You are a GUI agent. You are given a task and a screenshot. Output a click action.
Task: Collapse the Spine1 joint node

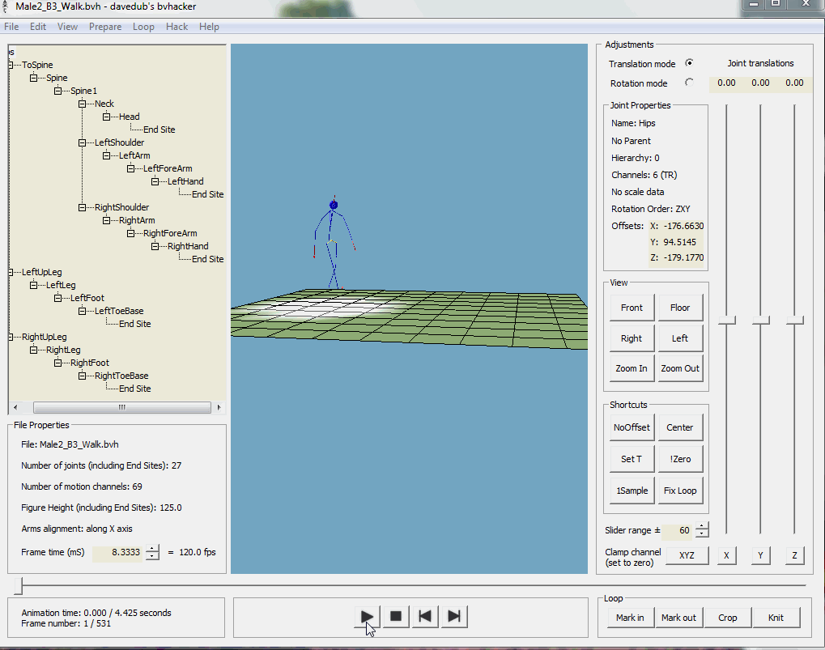[58, 91]
